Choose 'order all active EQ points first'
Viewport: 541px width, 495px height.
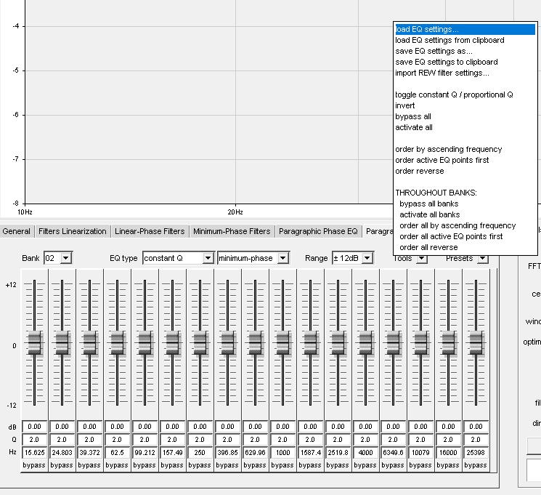[451, 237]
